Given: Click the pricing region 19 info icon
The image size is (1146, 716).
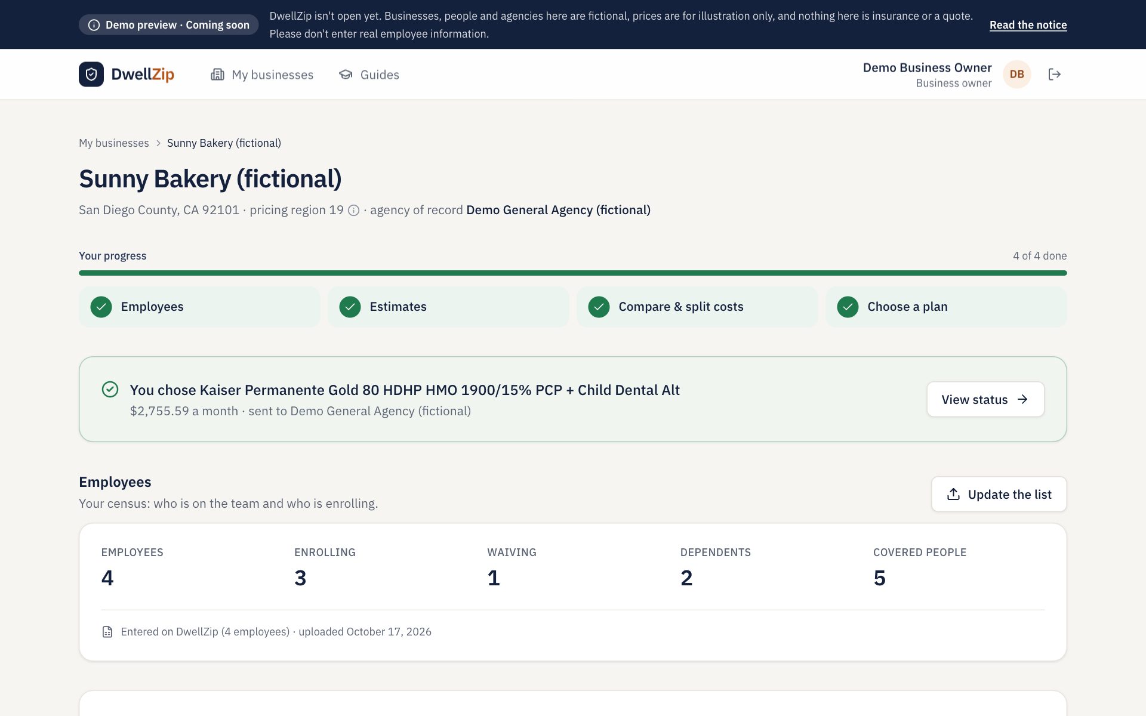Looking at the screenshot, I should [353, 210].
